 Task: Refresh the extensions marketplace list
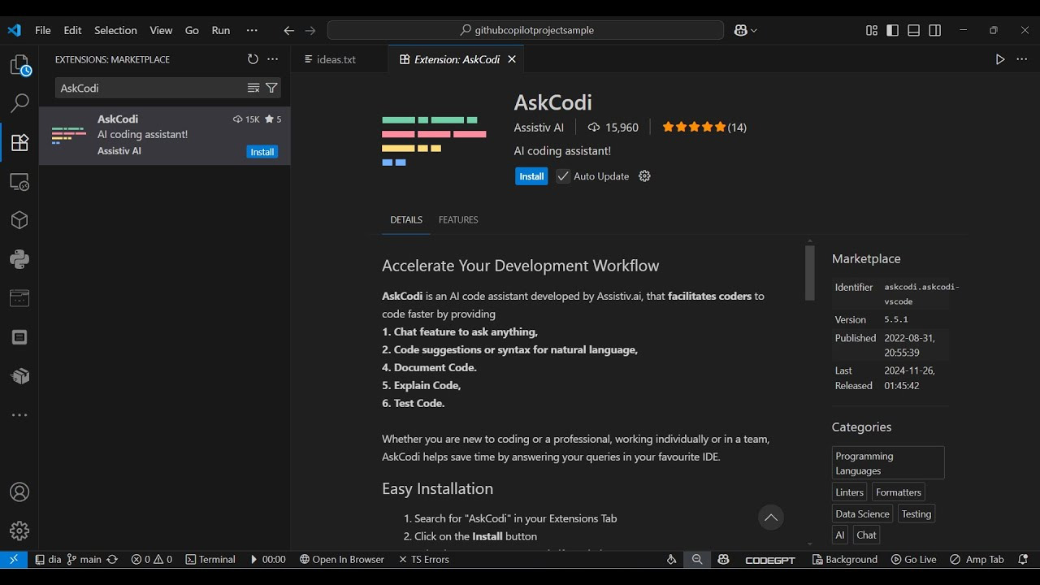tap(253, 59)
